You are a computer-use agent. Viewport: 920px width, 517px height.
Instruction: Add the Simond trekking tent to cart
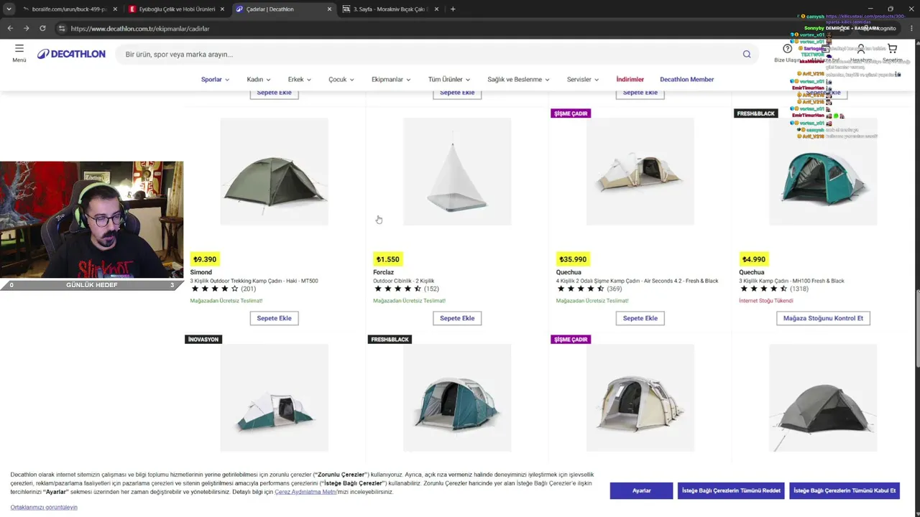(x=274, y=318)
